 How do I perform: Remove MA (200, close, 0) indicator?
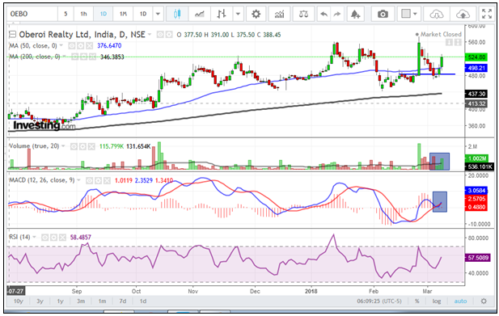click(92, 57)
